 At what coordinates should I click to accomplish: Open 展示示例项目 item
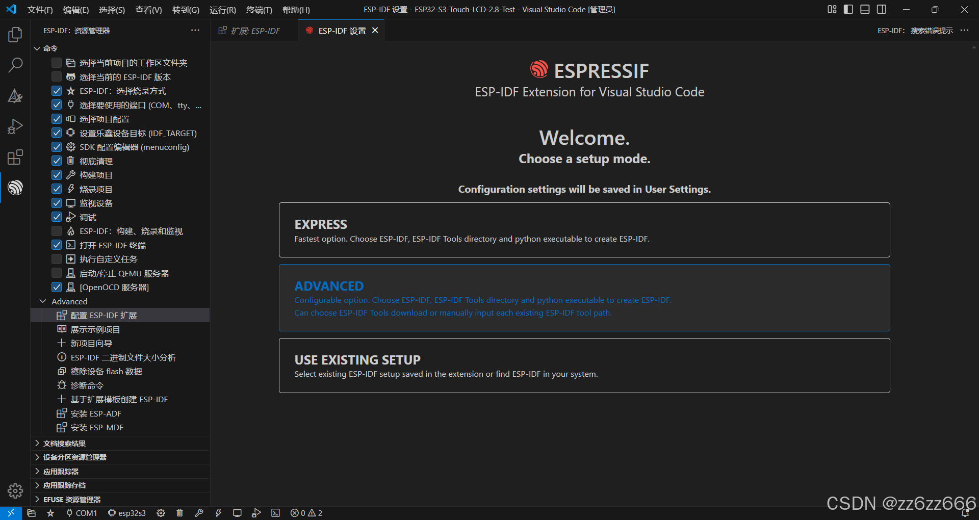pyautogui.click(x=120, y=329)
